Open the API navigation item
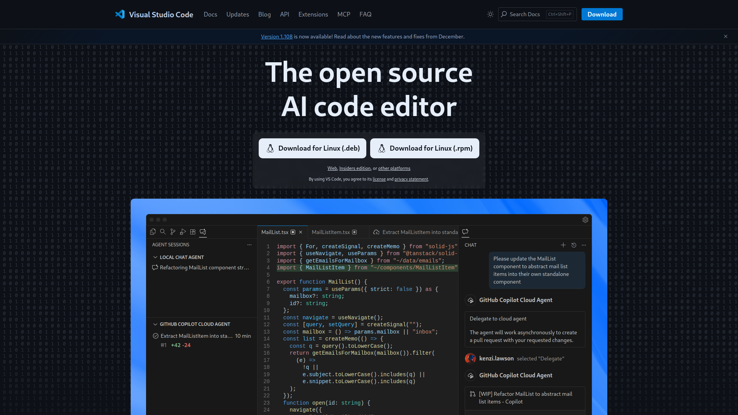This screenshot has height=415, width=738. (x=284, y=14)
